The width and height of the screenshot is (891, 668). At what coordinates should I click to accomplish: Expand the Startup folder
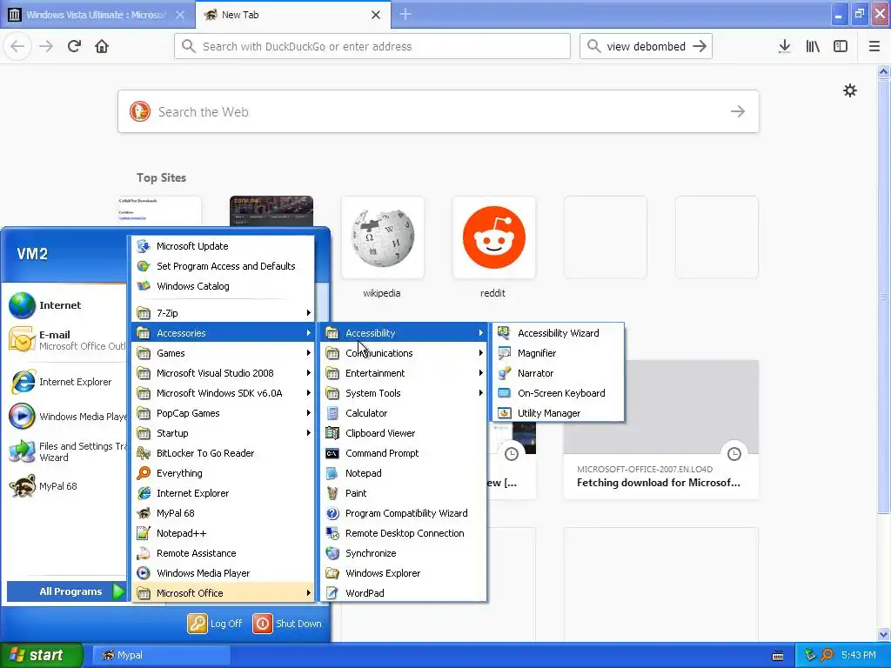[x=224, y=433]
